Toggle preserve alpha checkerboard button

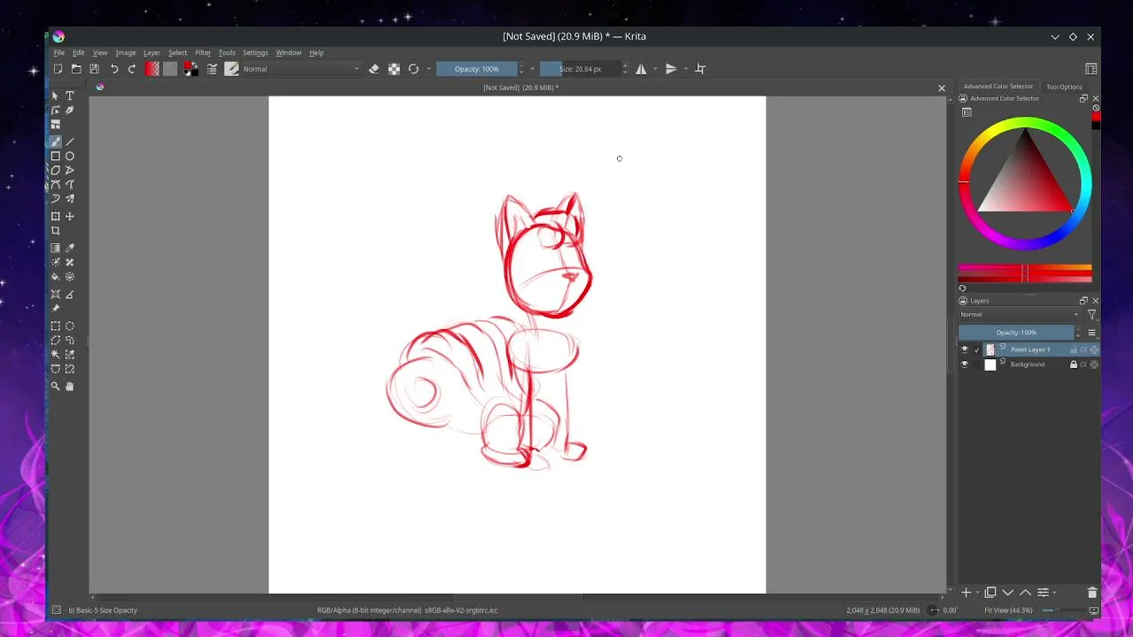click(x=394, y=69)
